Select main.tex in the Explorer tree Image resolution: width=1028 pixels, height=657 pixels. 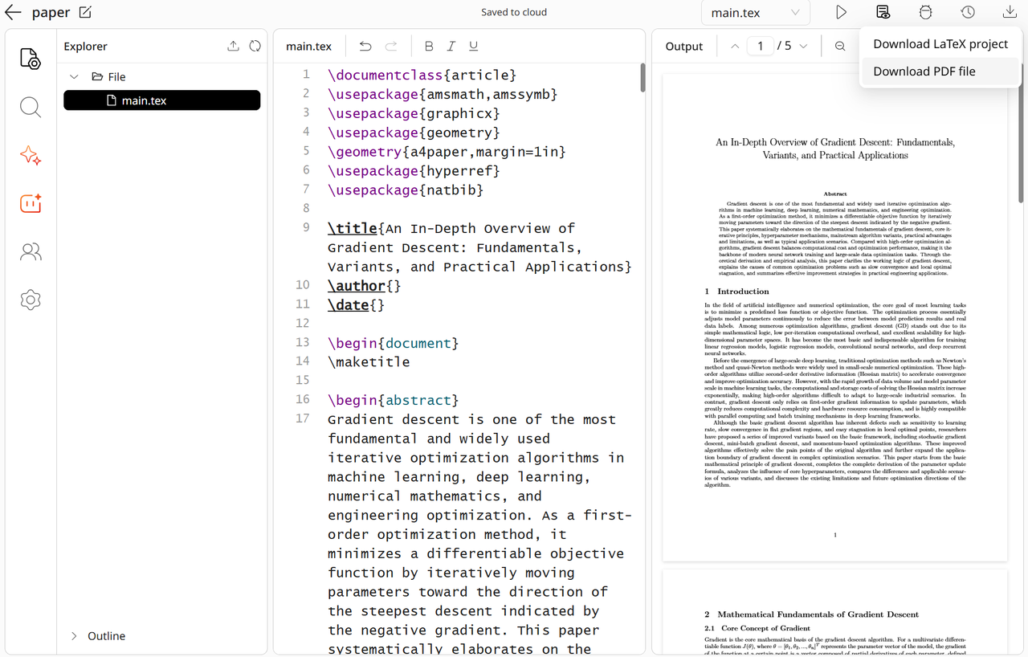coord(162,100)
